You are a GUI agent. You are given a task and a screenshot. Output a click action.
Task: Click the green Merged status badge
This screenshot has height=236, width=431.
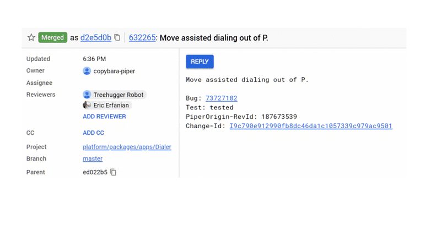point(52,37)
